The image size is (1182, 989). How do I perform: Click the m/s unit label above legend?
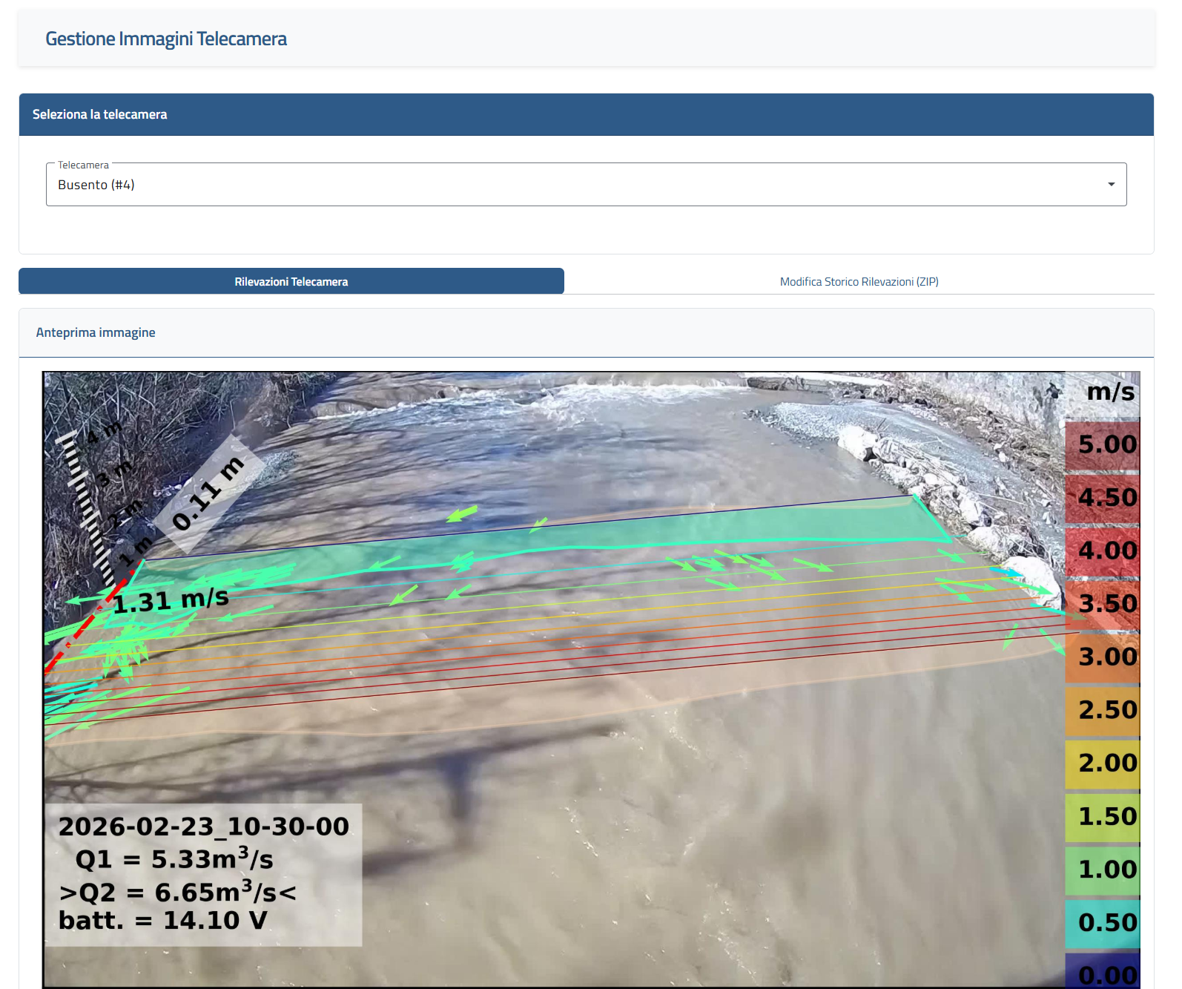[1110, 391]
